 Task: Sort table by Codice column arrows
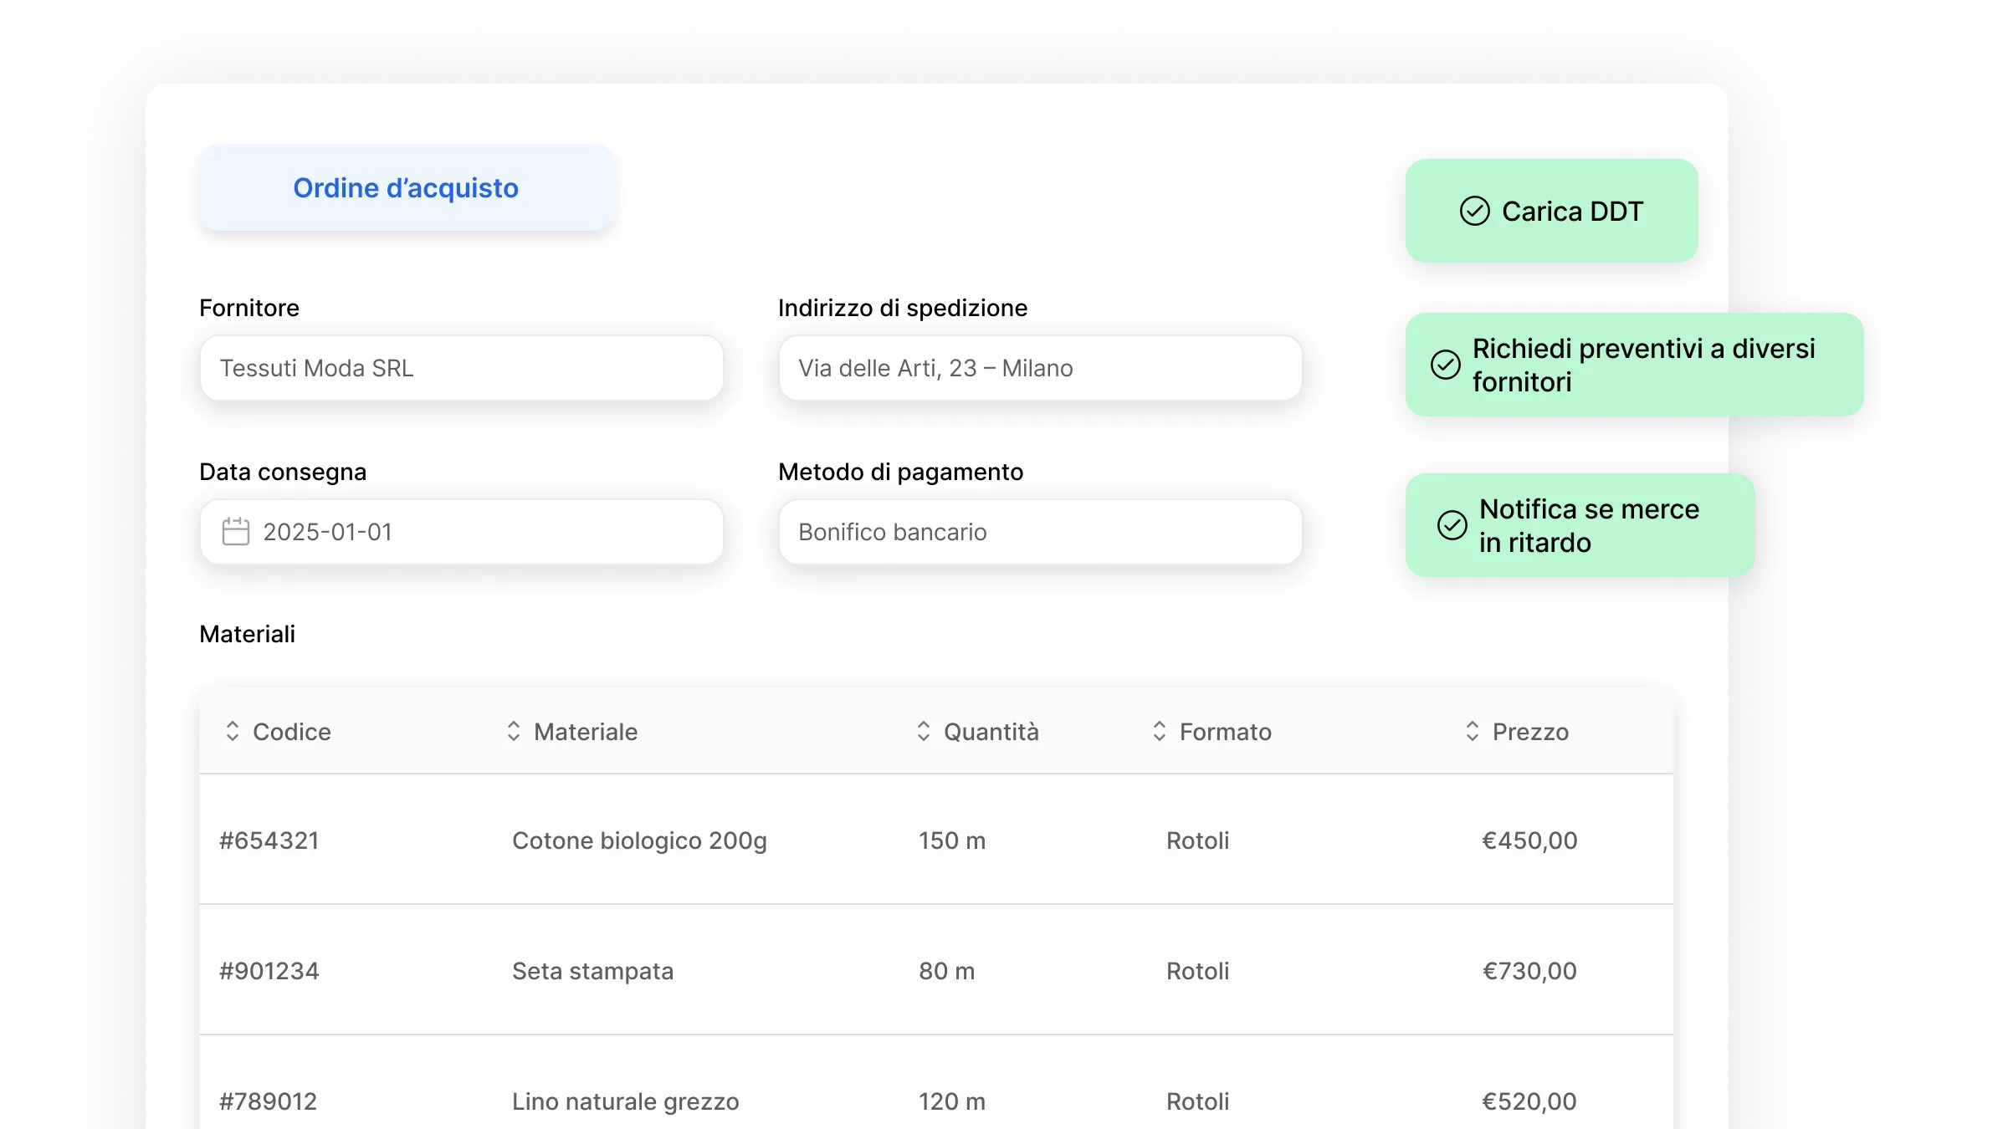[x=233, y=732]
